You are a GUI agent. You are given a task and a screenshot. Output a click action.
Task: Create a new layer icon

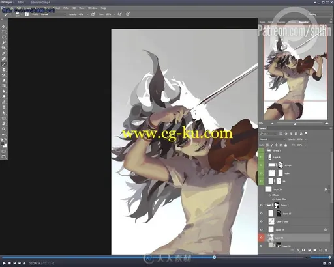(x=320, y=250)
